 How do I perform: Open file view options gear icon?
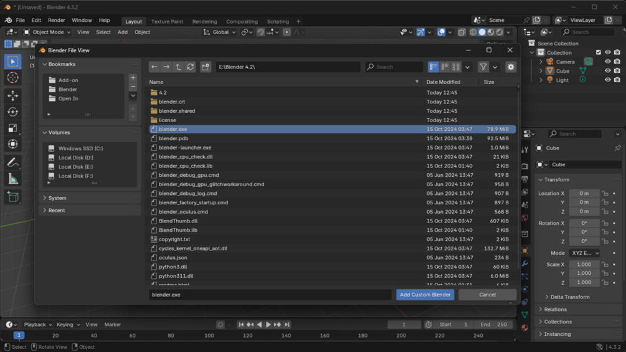tap(511, 67)
